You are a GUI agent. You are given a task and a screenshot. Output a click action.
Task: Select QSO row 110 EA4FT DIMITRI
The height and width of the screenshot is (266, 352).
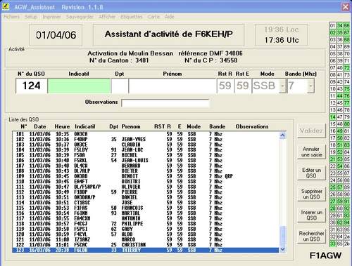click(146, 182)
